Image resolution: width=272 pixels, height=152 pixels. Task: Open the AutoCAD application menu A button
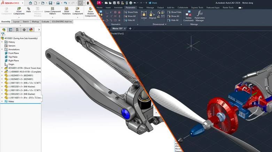pyautogui.click(x=99, y=3)
